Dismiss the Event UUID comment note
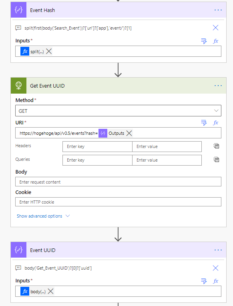Viewport: 233px width, 306px height. point(215,268)
